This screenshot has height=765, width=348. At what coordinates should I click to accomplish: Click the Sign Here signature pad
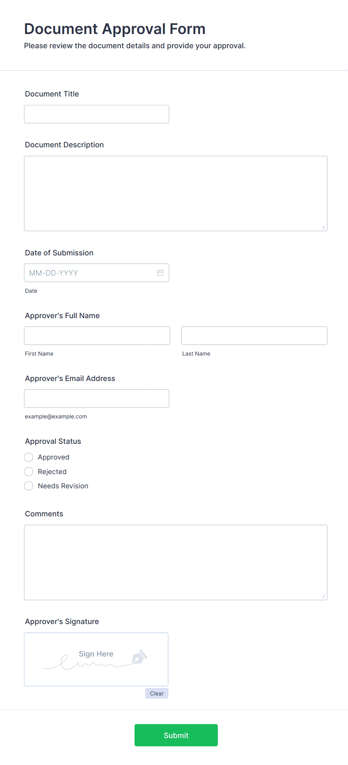96,659
